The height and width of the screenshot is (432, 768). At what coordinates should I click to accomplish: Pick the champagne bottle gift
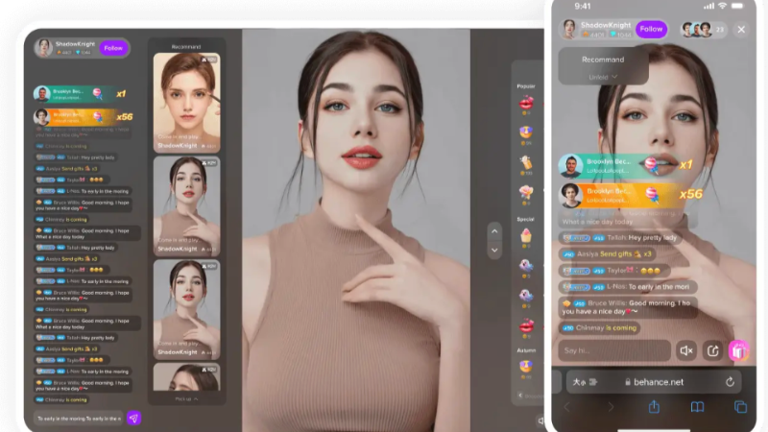[x=526, y=162]
